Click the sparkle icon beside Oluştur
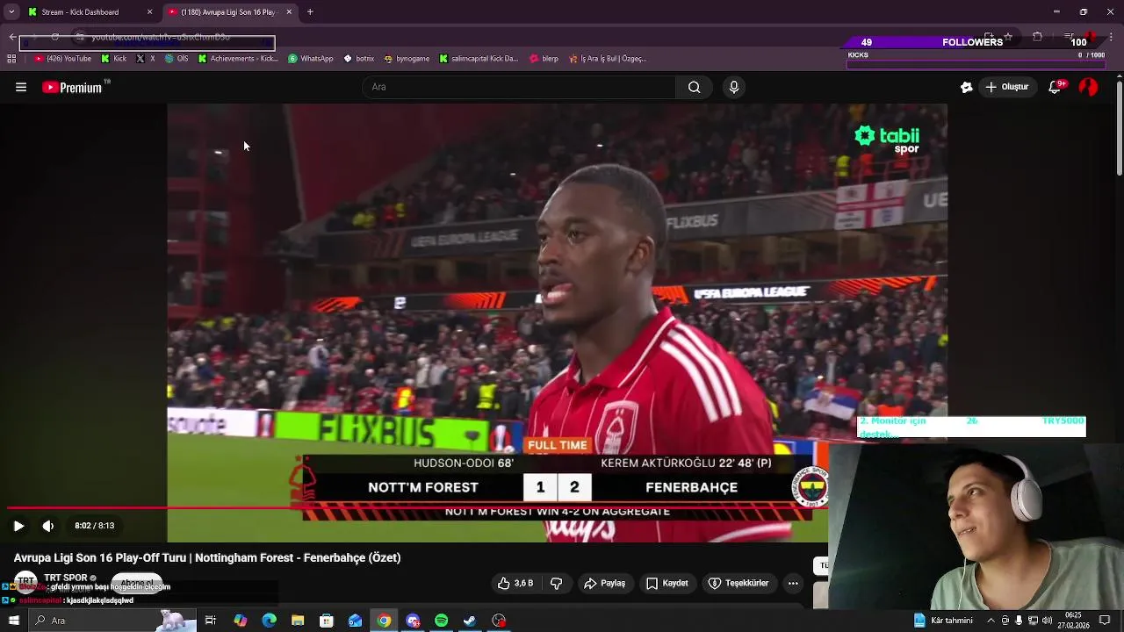Image resolution: width=1124 pixels, height=632 pixels. pos(966,87)
